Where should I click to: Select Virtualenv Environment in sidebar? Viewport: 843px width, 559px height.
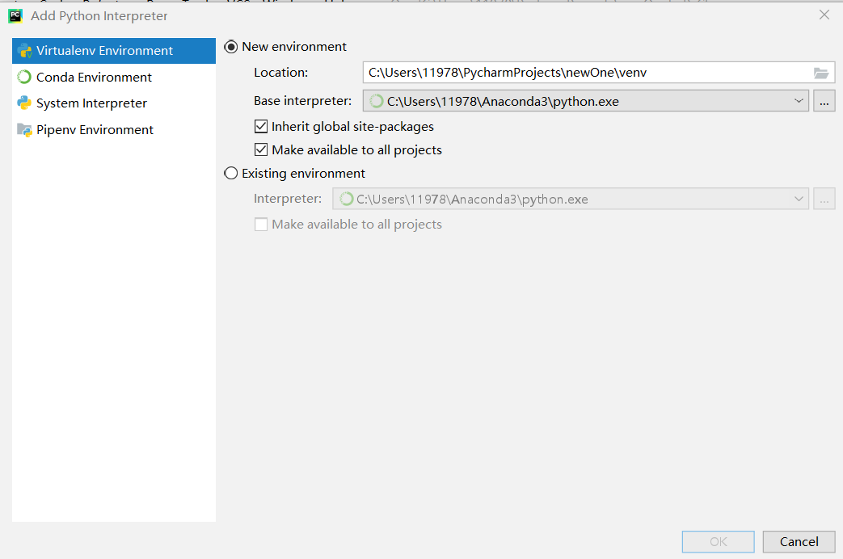tap(113, 51)
